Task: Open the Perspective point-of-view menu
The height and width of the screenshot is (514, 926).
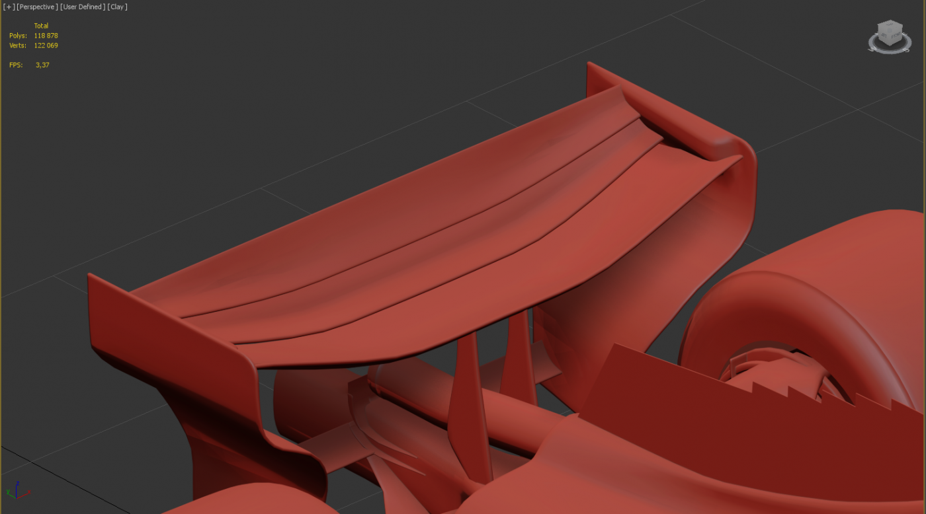Action: click(37, 7)
